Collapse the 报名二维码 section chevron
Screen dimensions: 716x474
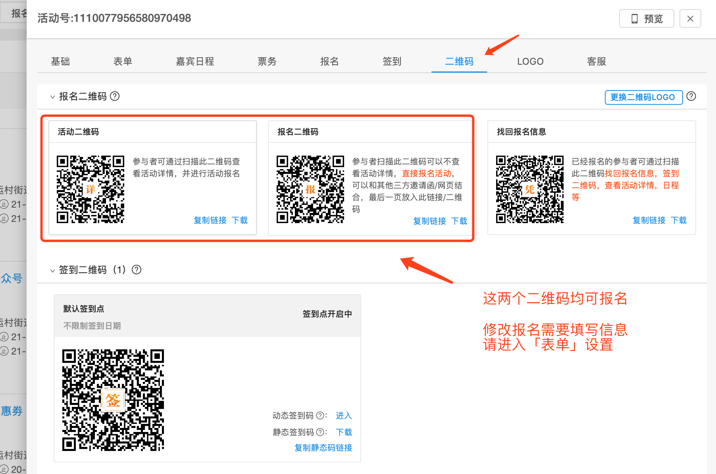(52, 97)
